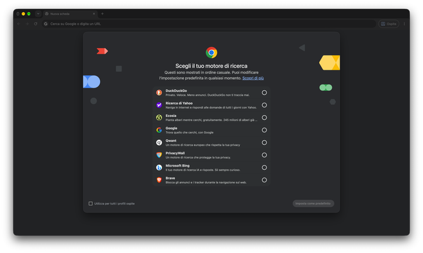423x253 pixels.
Task: Open the Ospite profile button
Action: [x=388, y=24]
